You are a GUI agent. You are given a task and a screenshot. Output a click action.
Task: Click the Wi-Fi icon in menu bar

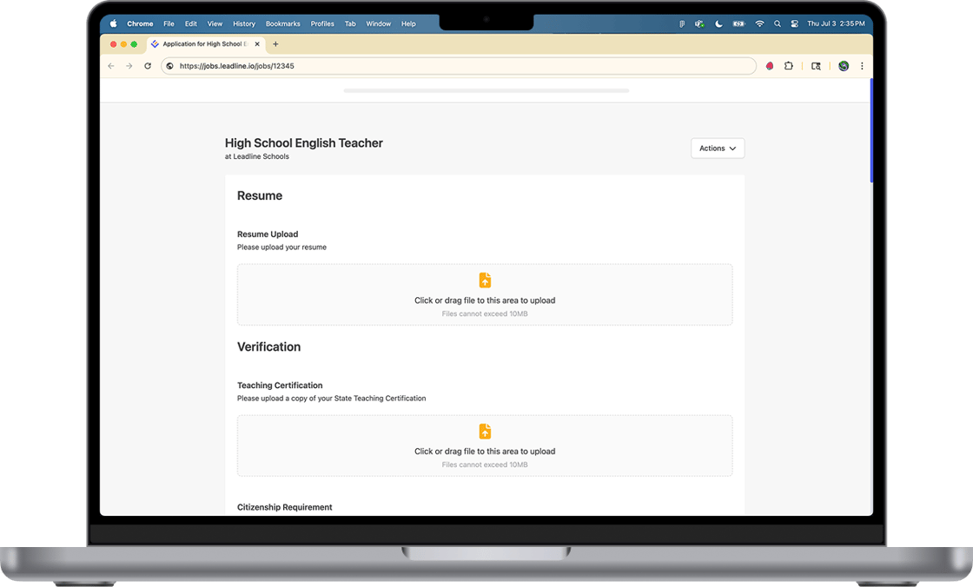click(759, 24)
